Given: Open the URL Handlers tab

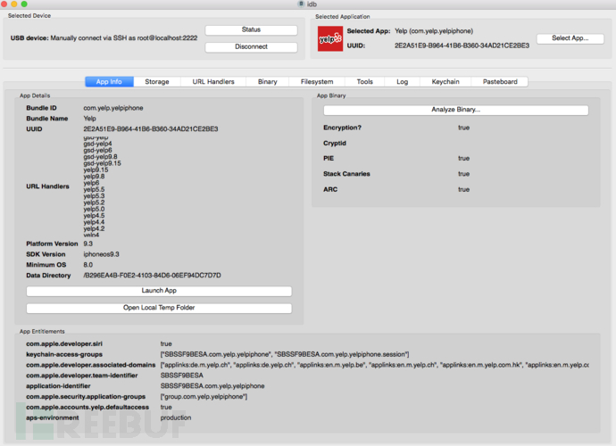Looking at the screenshot, I should point(213,82).
